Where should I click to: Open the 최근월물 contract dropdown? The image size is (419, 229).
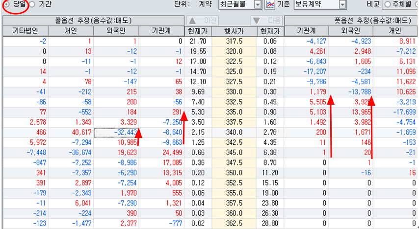[x=258, y=4]
